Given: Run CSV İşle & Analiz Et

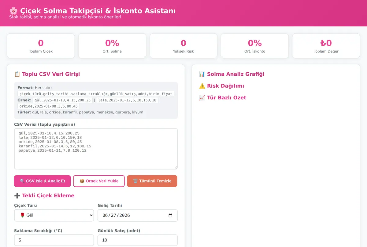Looking at the screenshot, I should (43, 181).
